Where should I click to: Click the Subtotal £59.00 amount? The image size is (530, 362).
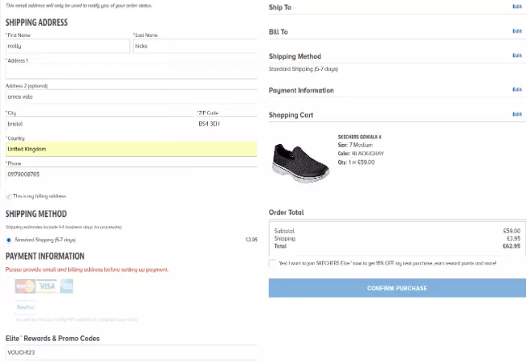click(x=512, y=231)
